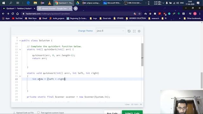Expand the Imps bookmark folder
Image resolution: width=203 pixels, height=114 pixels.
[x=93, y=18]
